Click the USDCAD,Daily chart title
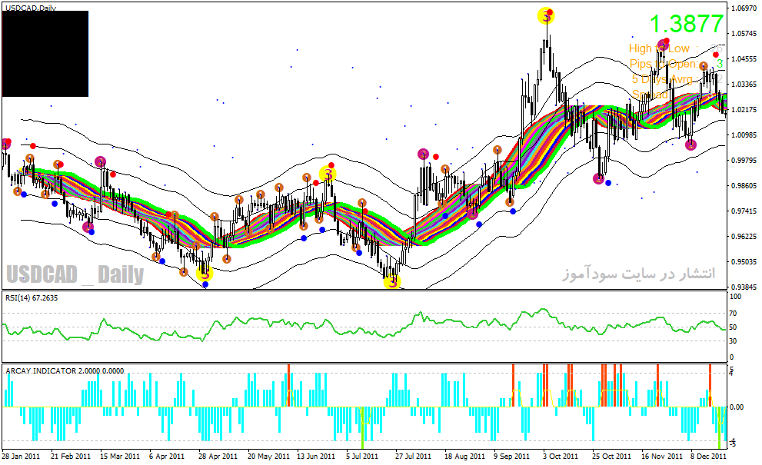This screenshot has height=465, width=762. tap(31, 8)
